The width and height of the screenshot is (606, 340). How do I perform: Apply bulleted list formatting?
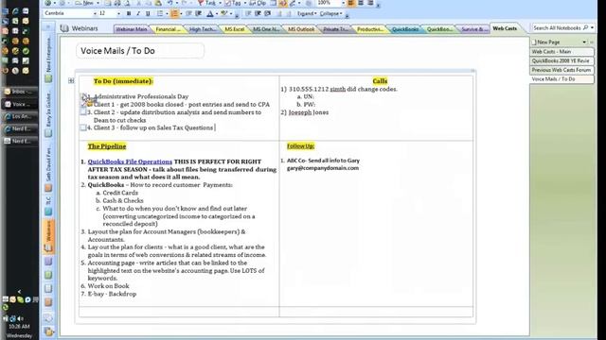point(160,13)
